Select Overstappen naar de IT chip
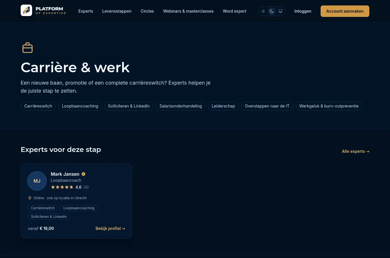Viewport: 390px width, 258px height. point(267,106)
